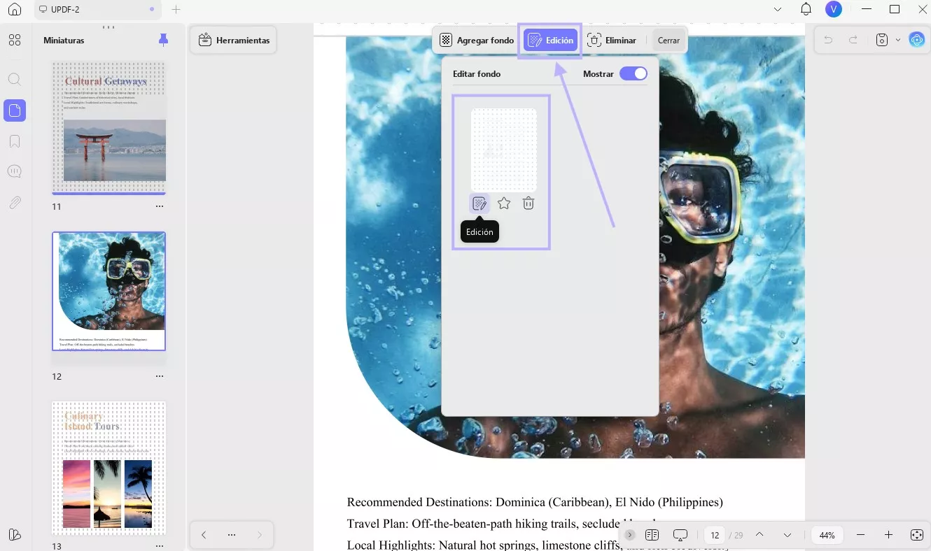Open page 11 more options menu

click(160, 206)
